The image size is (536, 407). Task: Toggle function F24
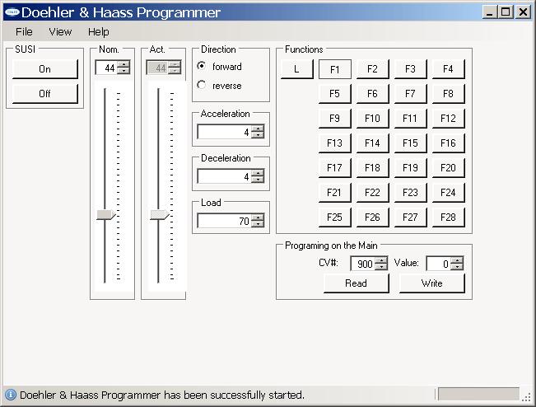pyautogui.click(x=448, y=193)
